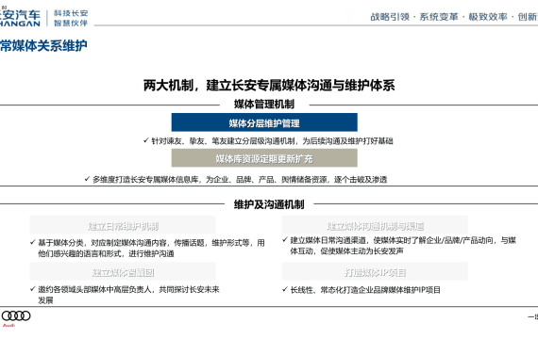Click checkmark beside 基于媒体分类
The width and height of the screenshot is (538, 339).
[33, 242]
